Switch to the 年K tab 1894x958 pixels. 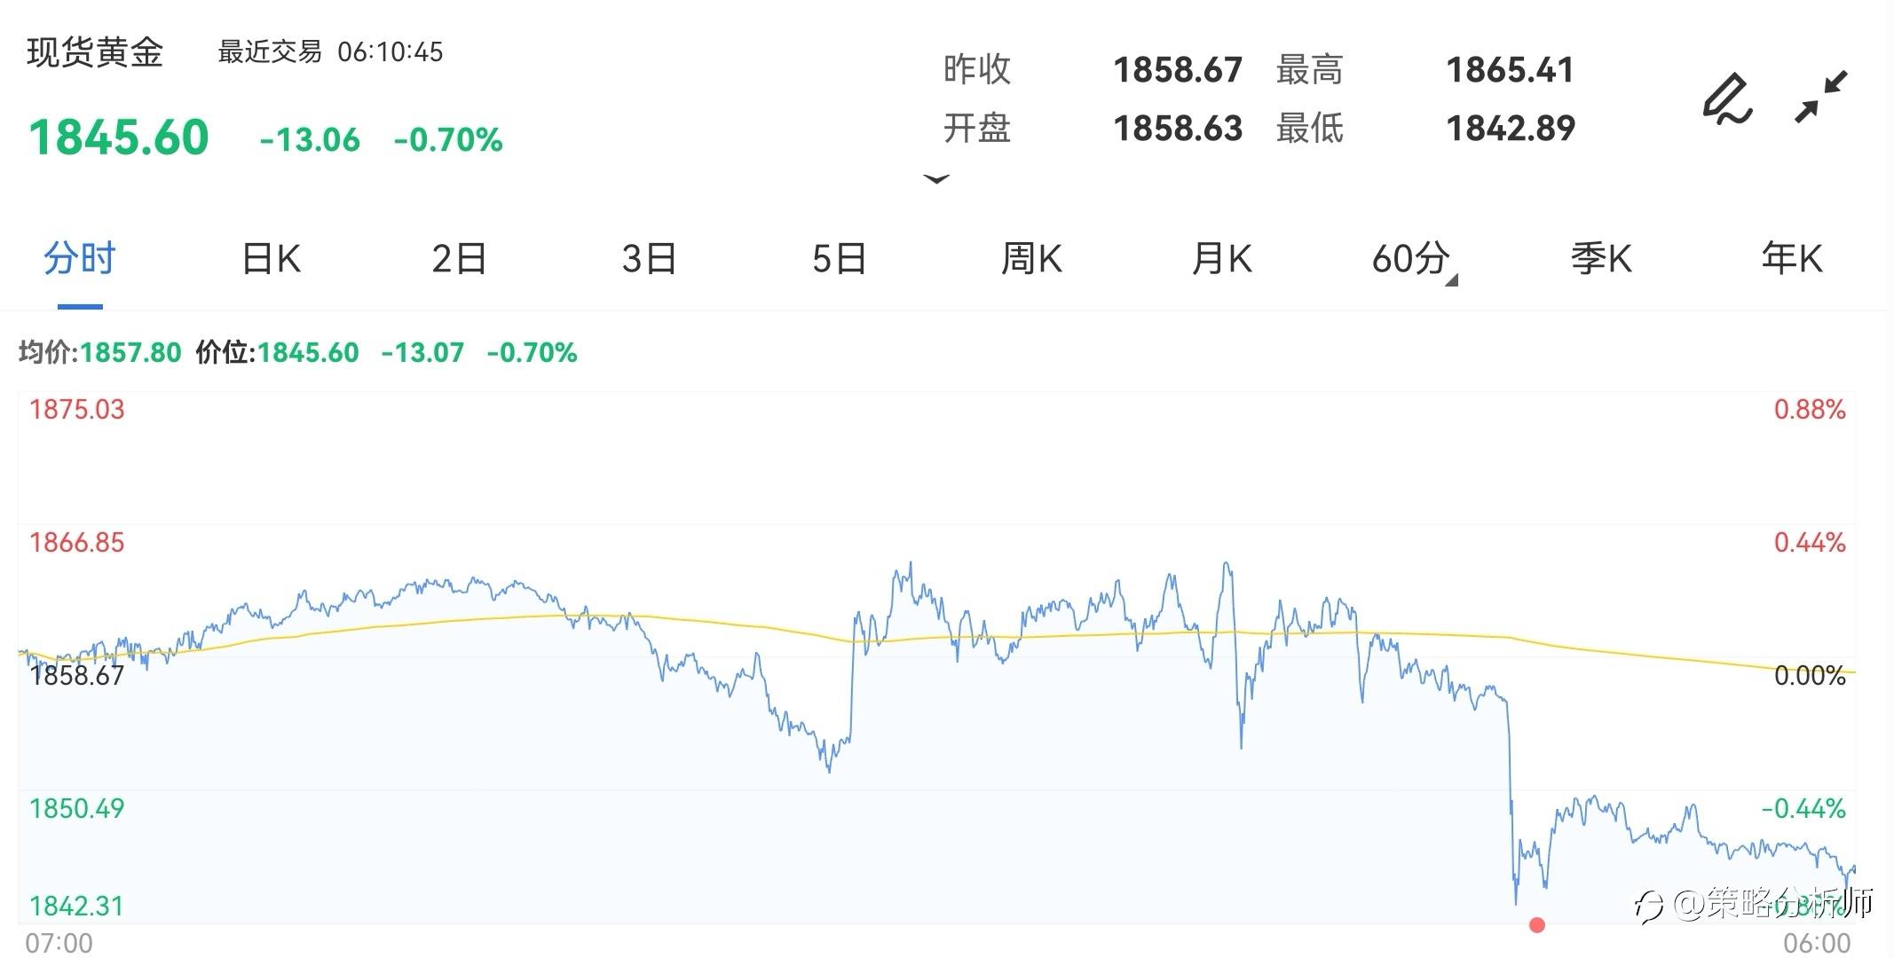(x=1791, y=259)
